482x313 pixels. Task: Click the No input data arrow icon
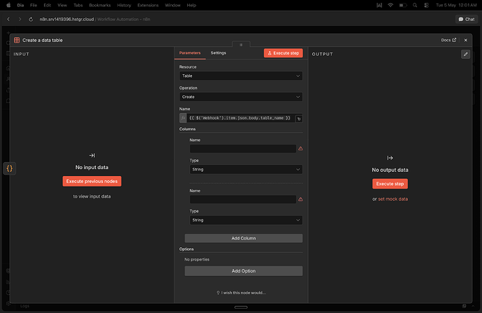click(92, 155)
